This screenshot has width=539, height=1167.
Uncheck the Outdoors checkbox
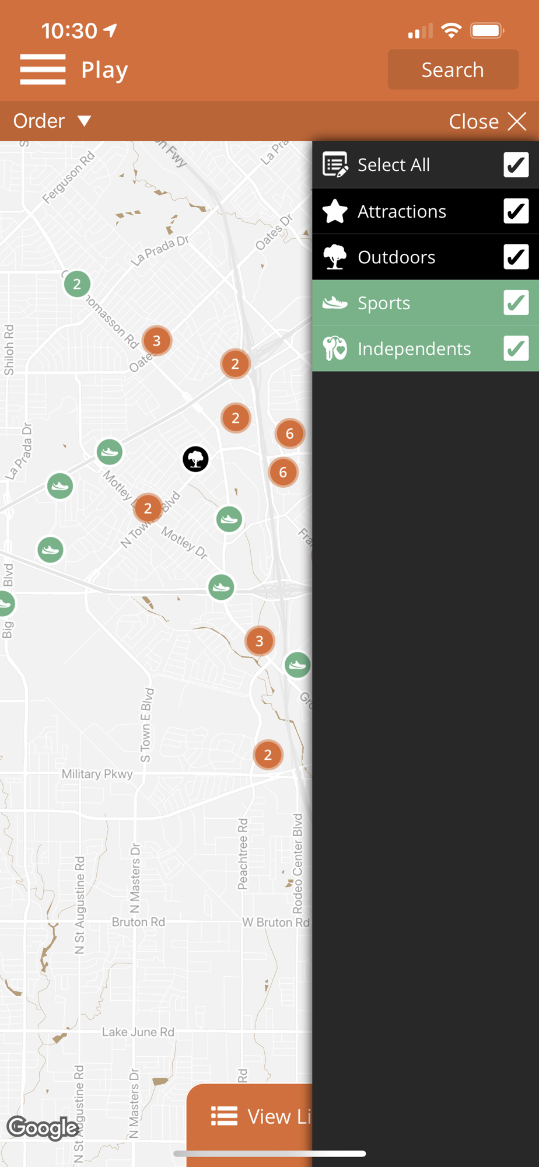516,257
